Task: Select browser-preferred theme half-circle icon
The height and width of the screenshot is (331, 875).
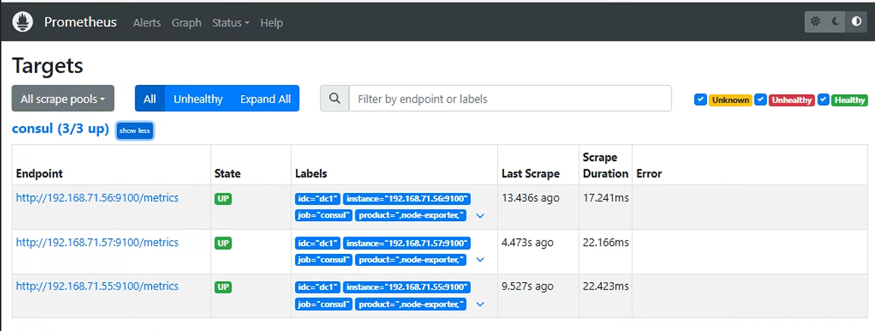Action: tap(856, 21)
